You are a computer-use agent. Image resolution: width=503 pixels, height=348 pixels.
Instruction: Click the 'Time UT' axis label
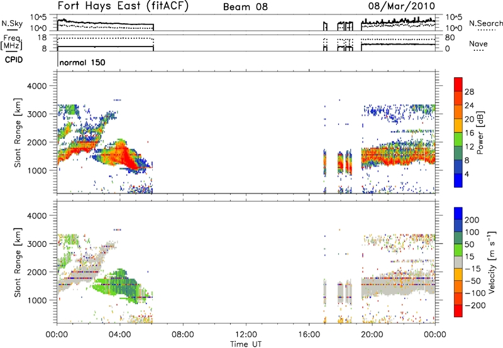click(246, 344)
